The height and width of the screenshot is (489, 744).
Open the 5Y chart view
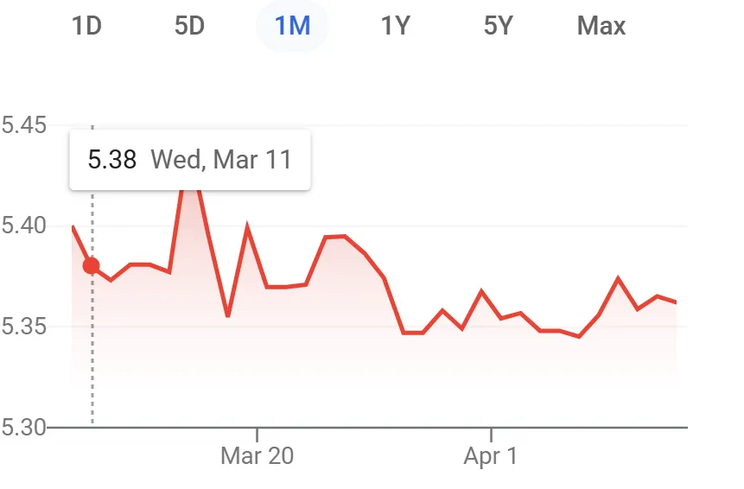point(499,26)
